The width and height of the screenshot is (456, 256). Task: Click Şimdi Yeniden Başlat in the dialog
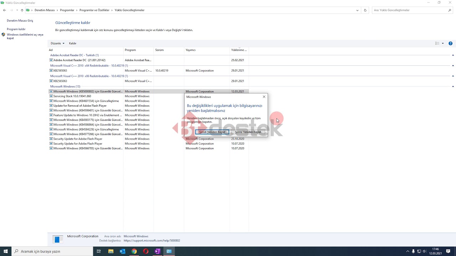coord(212,132)
